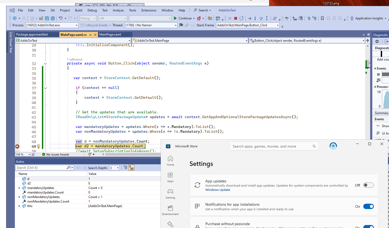The height and width of the screenshot is (228, 389).
Task: Click the Show Next Statement arrow
Action: pyautogui.click(x=249, y=18)
